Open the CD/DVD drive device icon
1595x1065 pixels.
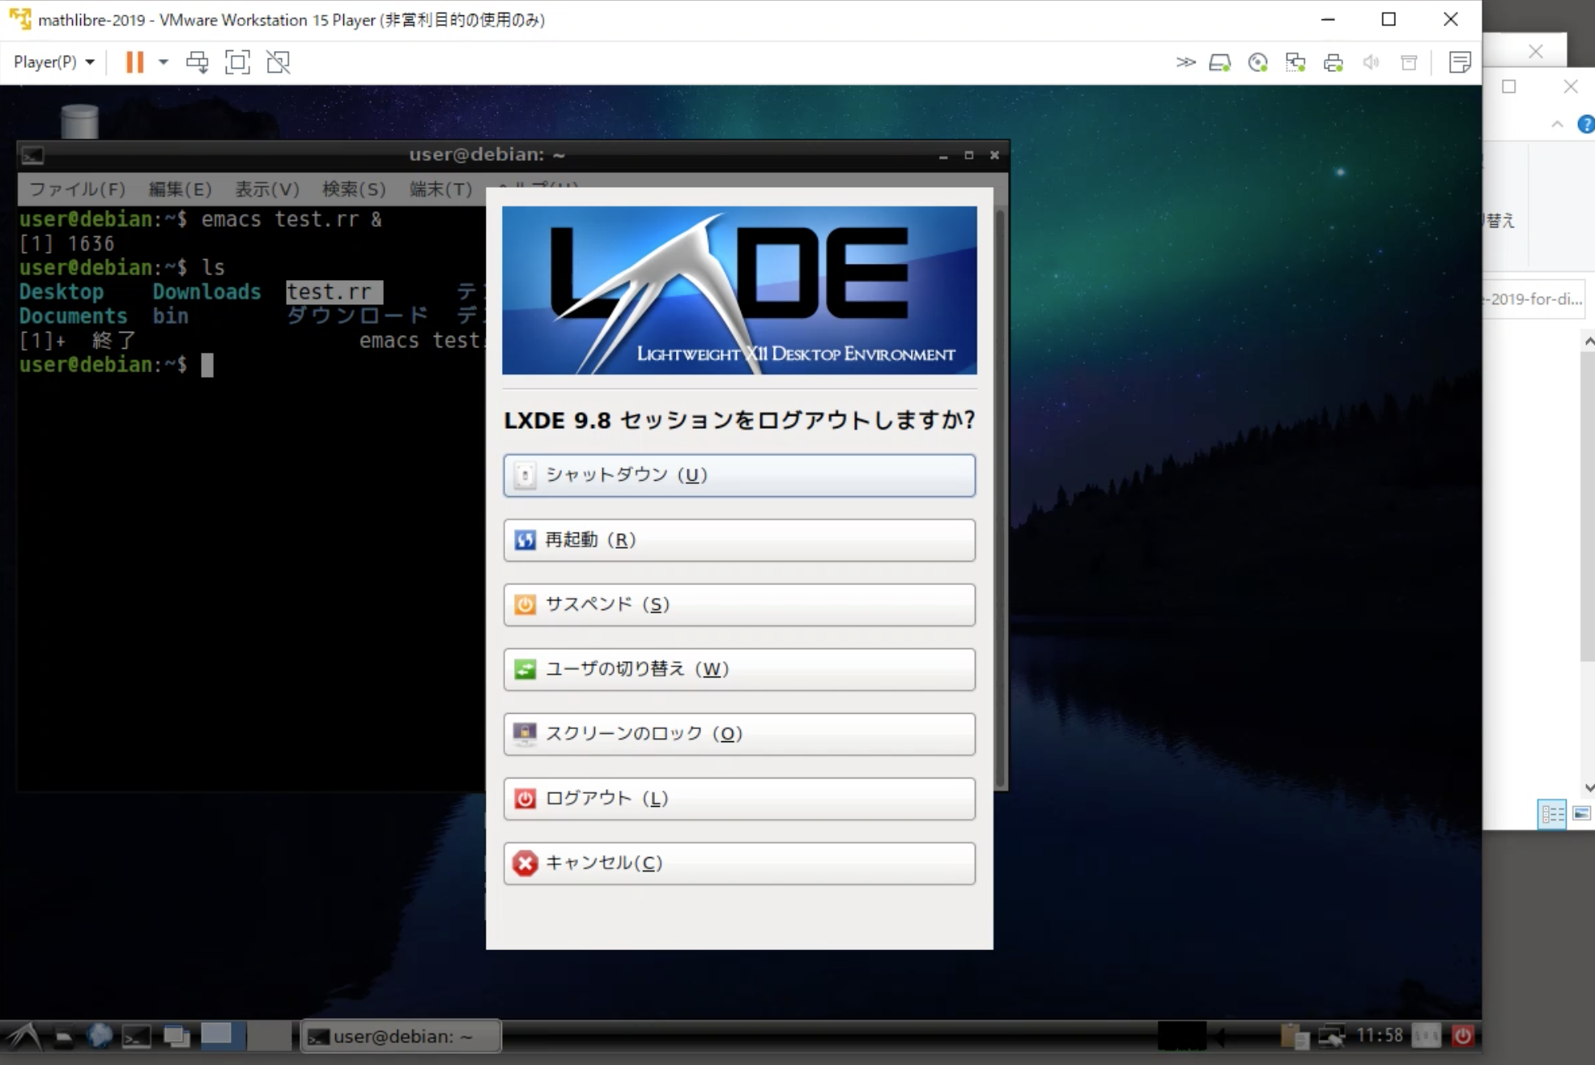[1257, 62]
